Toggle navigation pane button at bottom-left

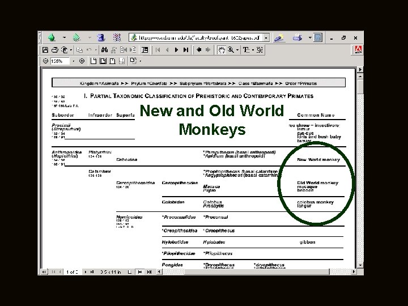tap(44, 272)
